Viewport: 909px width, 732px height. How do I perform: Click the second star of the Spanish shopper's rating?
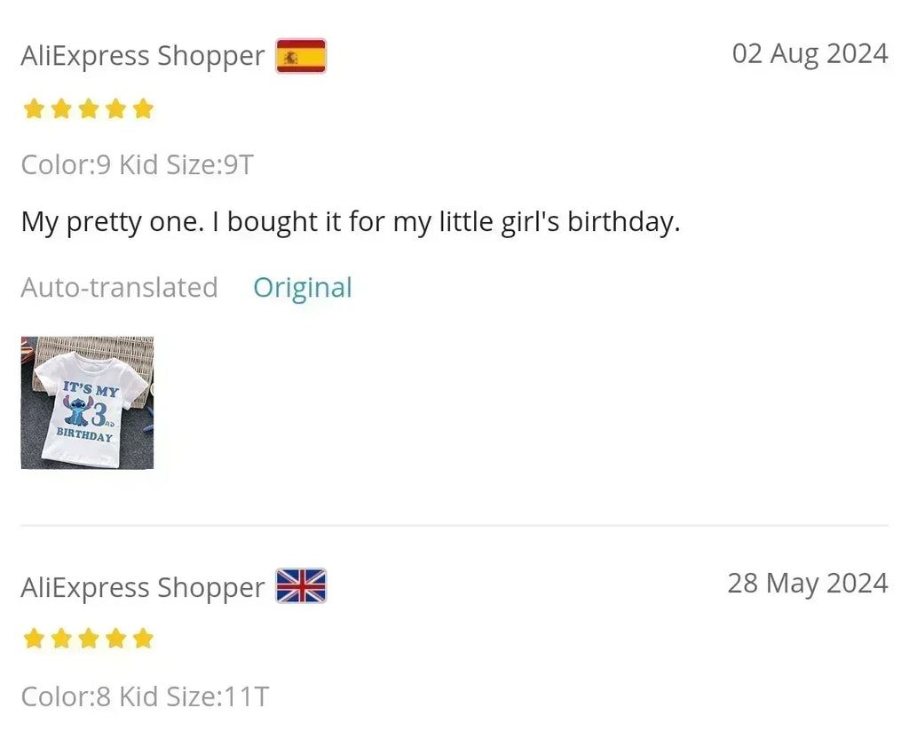(x=61, y=109)
